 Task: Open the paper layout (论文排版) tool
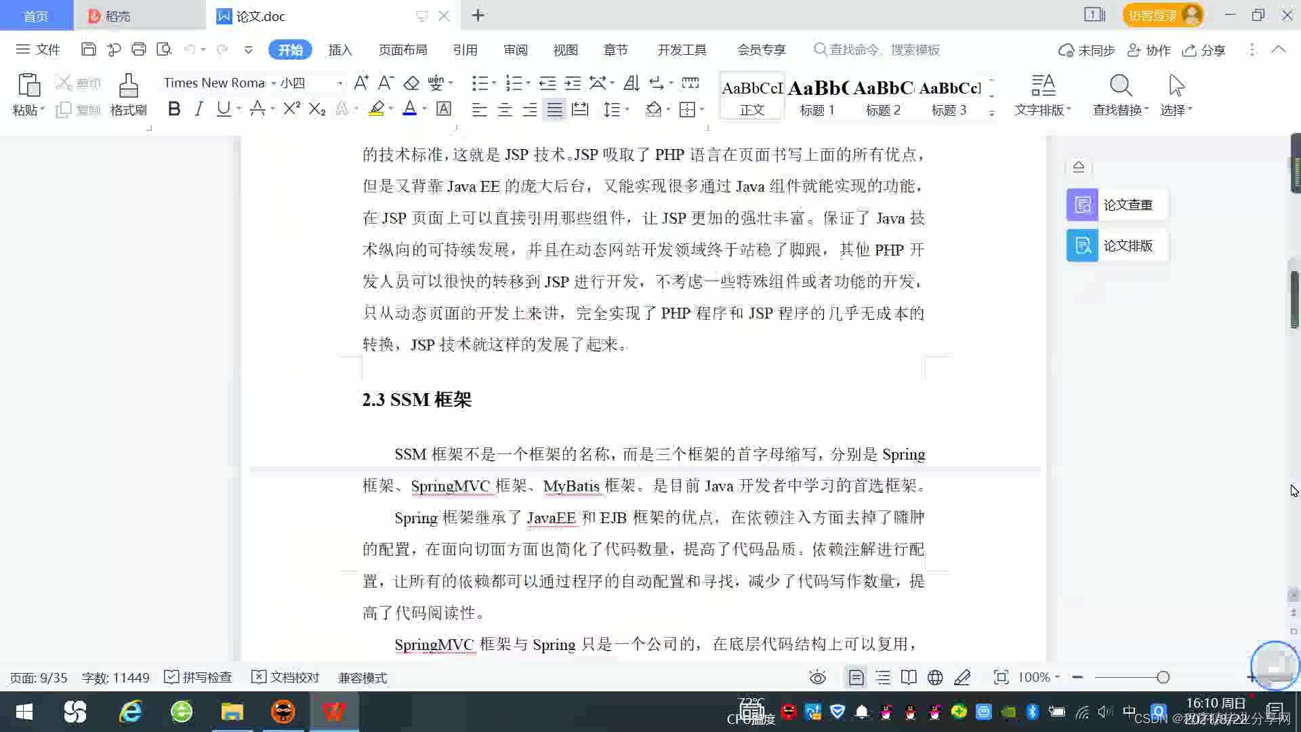click(1117, 245)
